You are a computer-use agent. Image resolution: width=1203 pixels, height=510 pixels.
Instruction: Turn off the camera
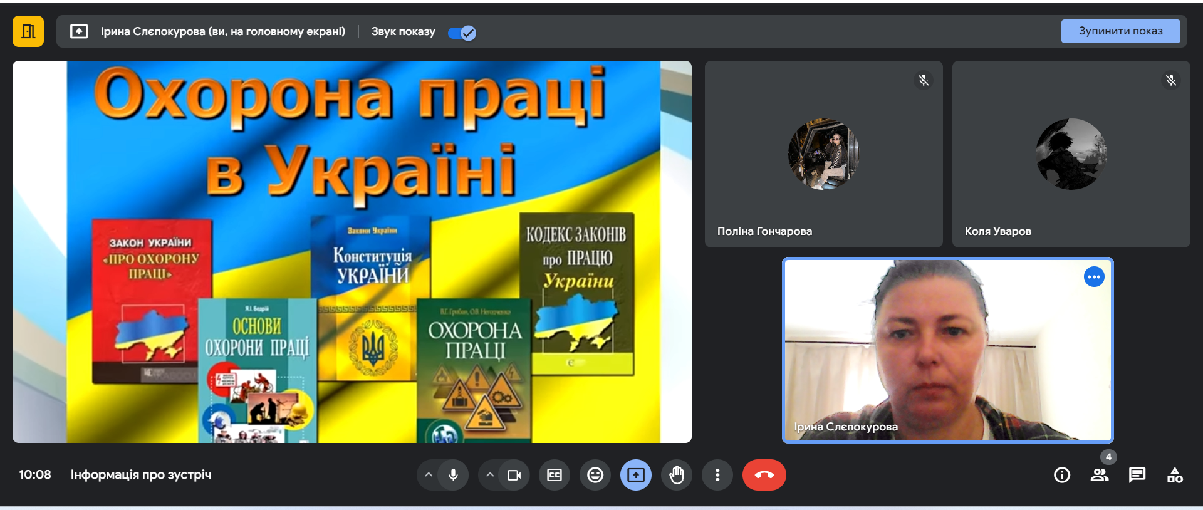pyautogui.click(x=514, y=475)
